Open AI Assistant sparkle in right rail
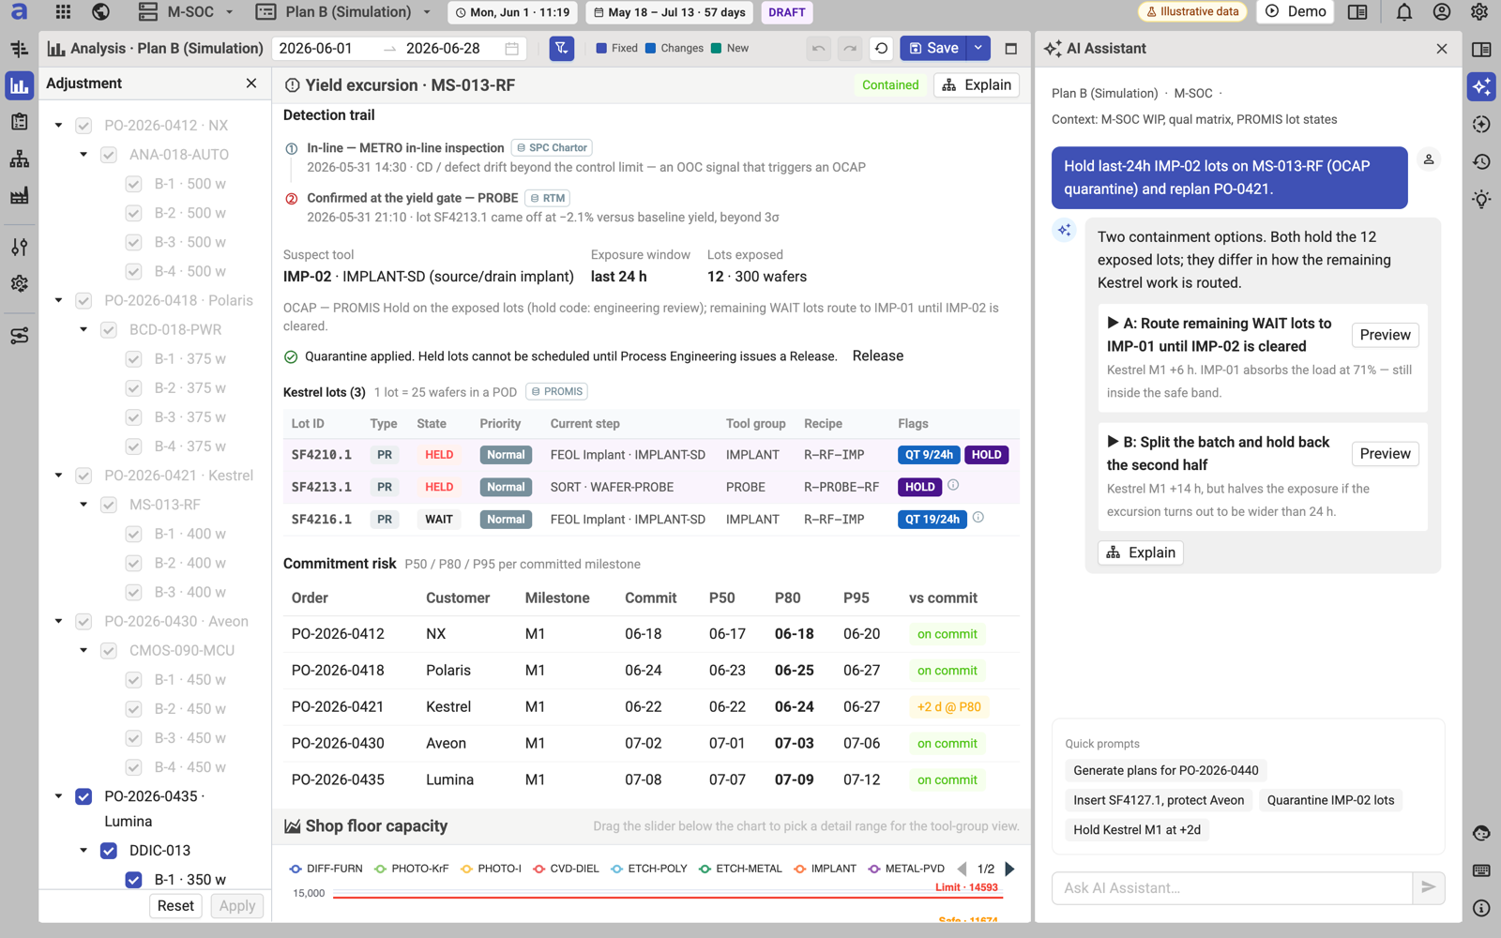The height and width of the screenshot is (938, 1501). tap(1481, 86)
